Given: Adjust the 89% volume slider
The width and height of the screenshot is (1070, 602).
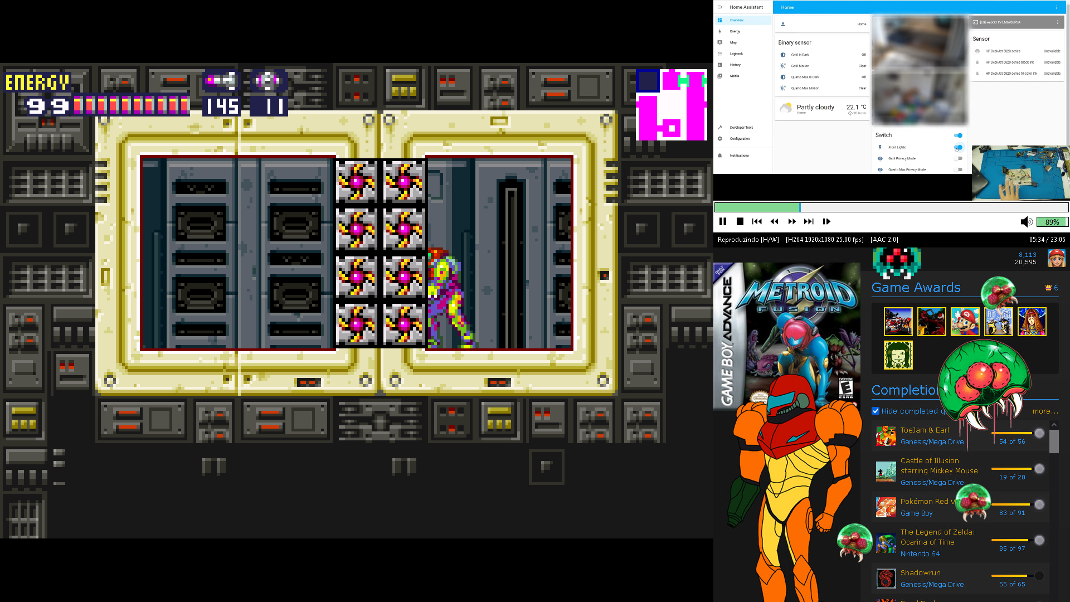Looking at the screenshot, I should (x=1051, y=222).
